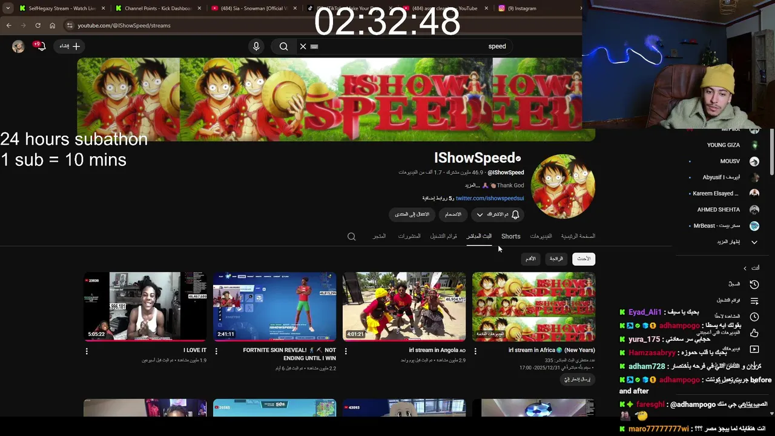Switch to Sia Snowman YouTube tab
The image size is (775, 436).
[x=253, y=8]
